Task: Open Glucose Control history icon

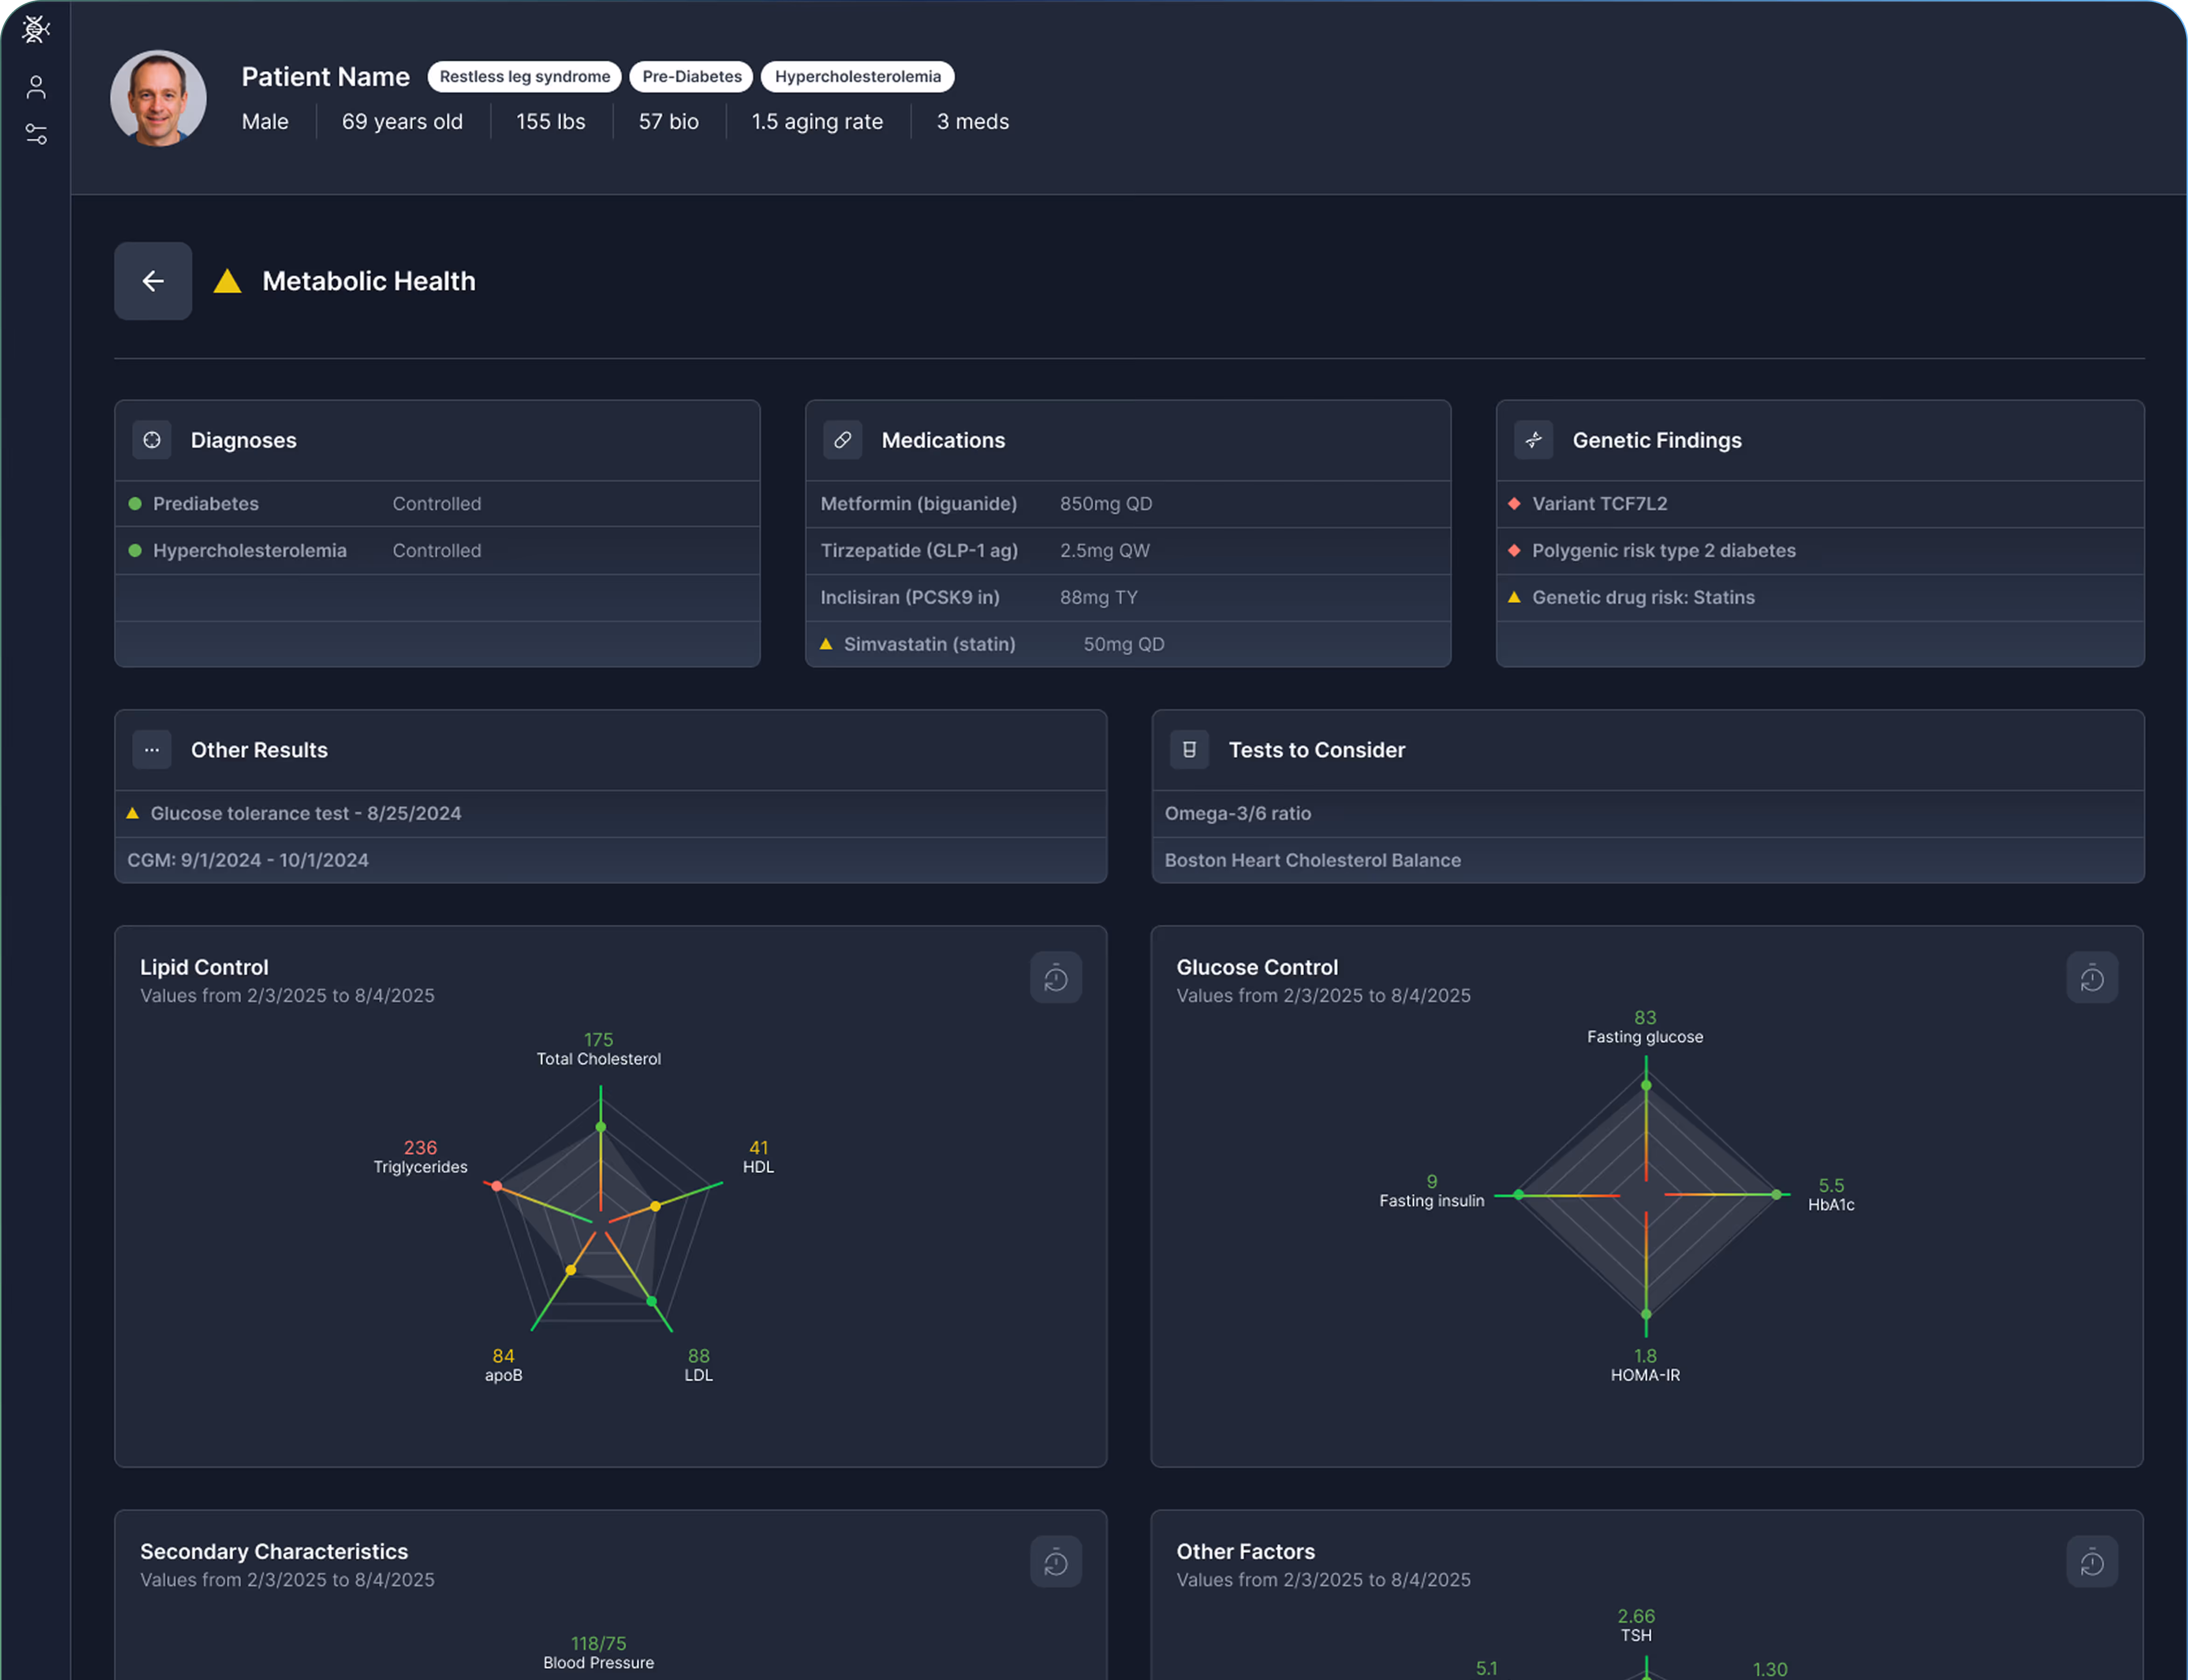Action: (x=2091, y=977)
